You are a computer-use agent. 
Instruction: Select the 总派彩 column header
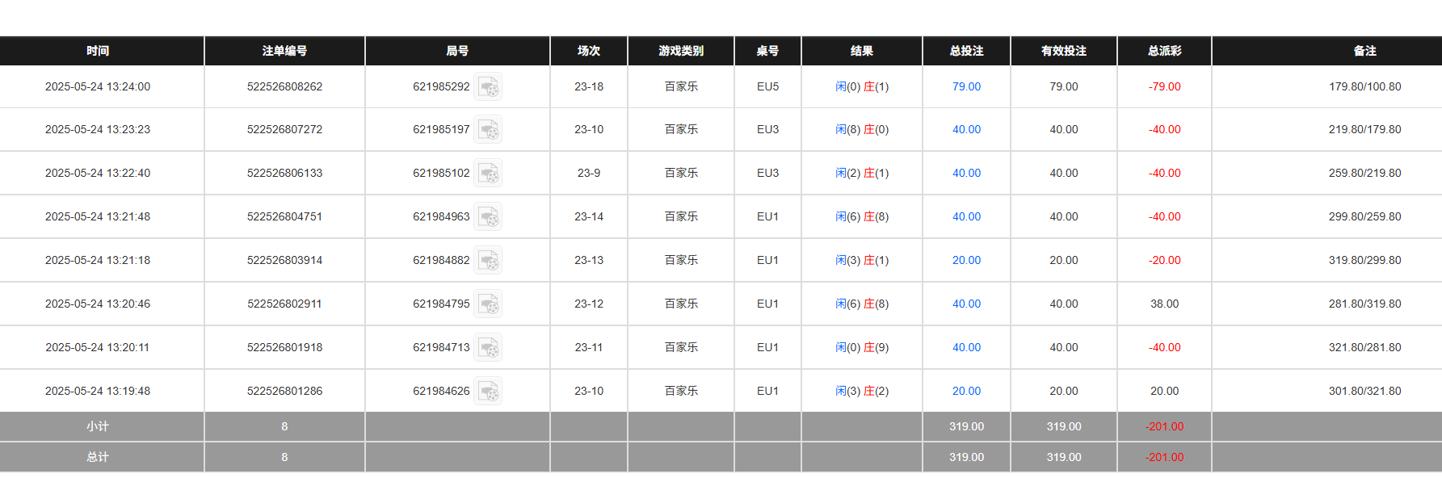coord(1163,51)
